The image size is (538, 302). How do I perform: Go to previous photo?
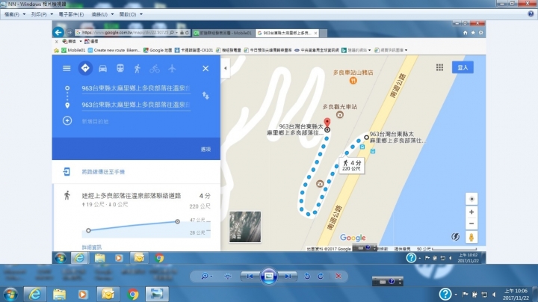250,277
